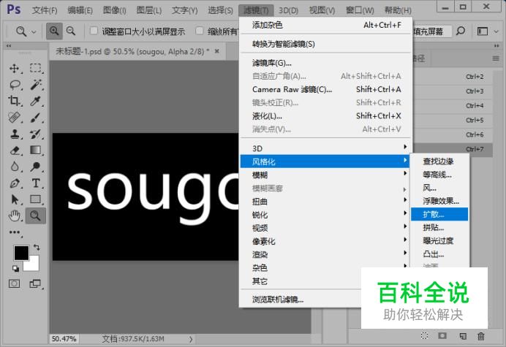Screen dimensions: 506x347
Task: Expand the 扭曲 distort submenu
Action: pyautogui.click(x=325, y=201)
